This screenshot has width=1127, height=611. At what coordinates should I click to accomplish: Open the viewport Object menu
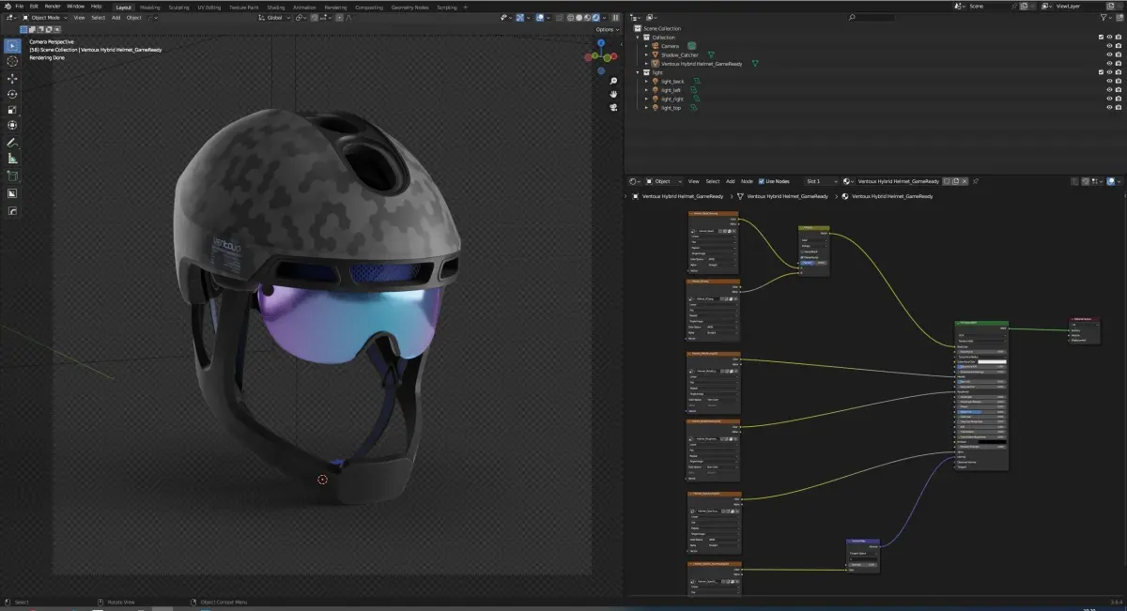(x=134, y=17)
